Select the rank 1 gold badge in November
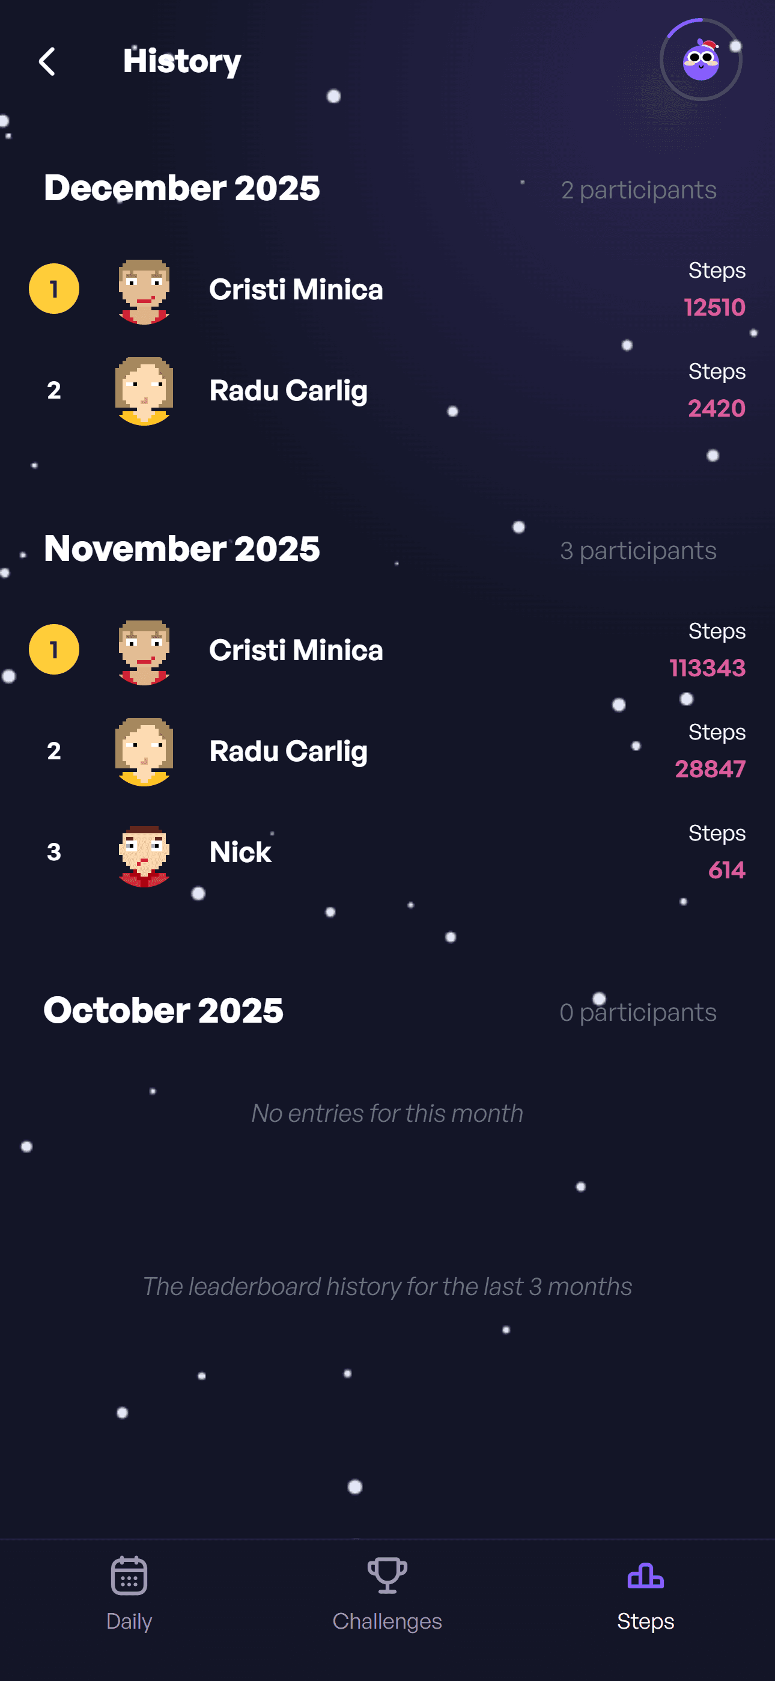The image size is (775, 1681). coord(54,649)
